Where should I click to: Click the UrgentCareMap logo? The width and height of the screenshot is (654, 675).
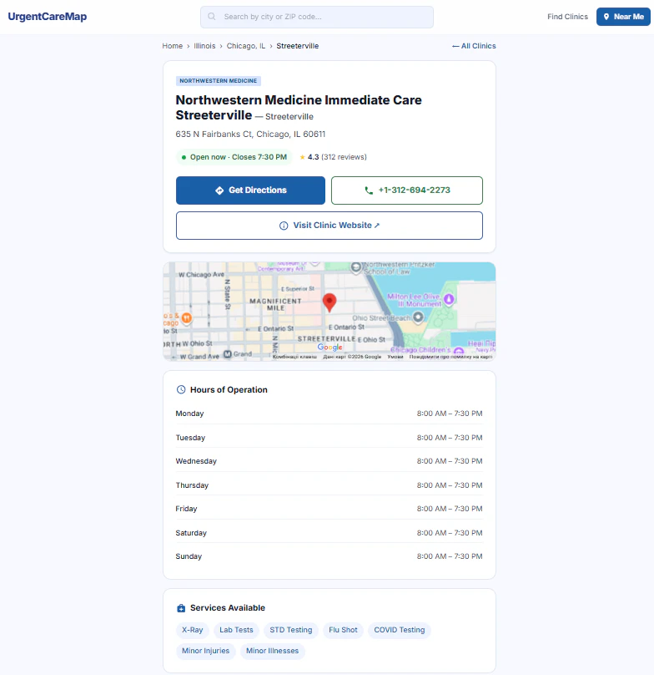point(48,17)
